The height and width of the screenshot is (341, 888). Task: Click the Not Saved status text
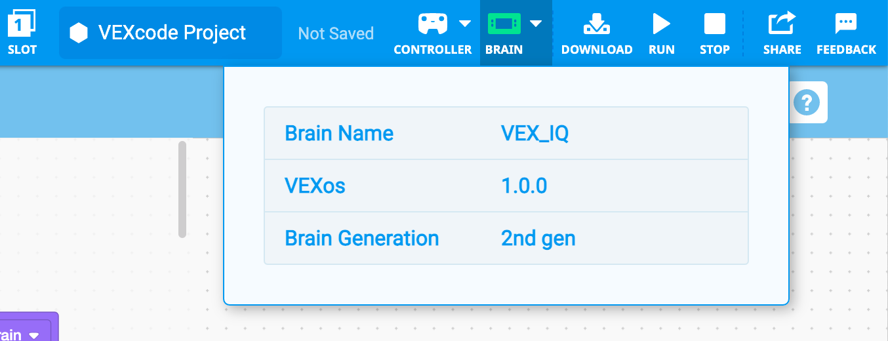tap(336, 33)
